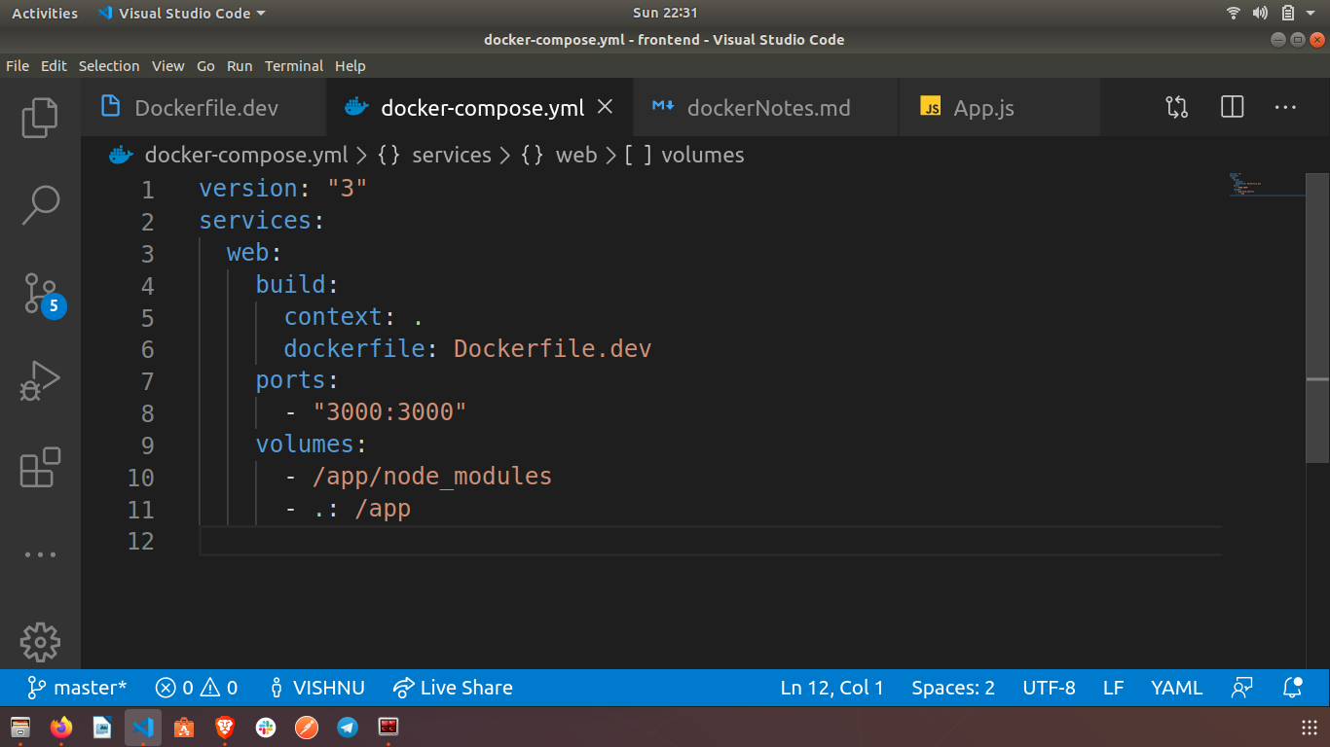1330x747 pixels.
Task: Start a Live Share session
Action: (x=453, y=688)
